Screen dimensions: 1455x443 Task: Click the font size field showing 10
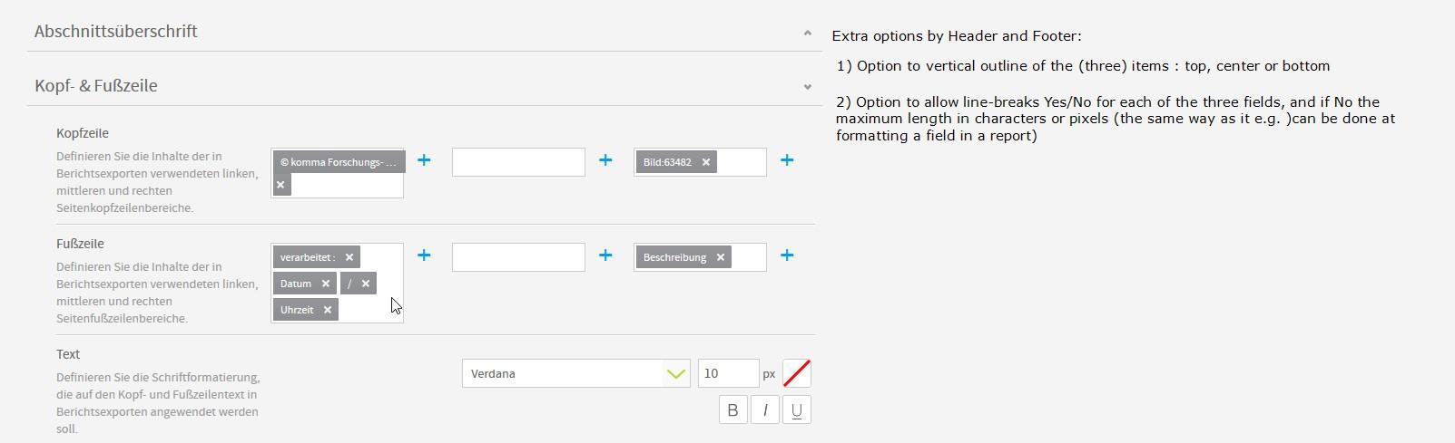pyautogui.click(x=728, y=373)
